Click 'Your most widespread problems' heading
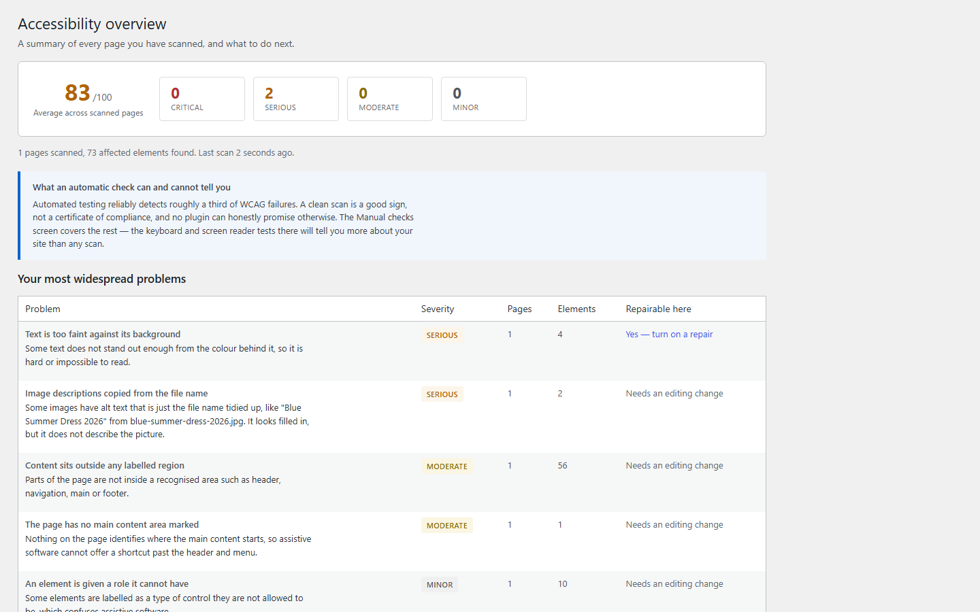980x612 pixels. pos(101,279)
